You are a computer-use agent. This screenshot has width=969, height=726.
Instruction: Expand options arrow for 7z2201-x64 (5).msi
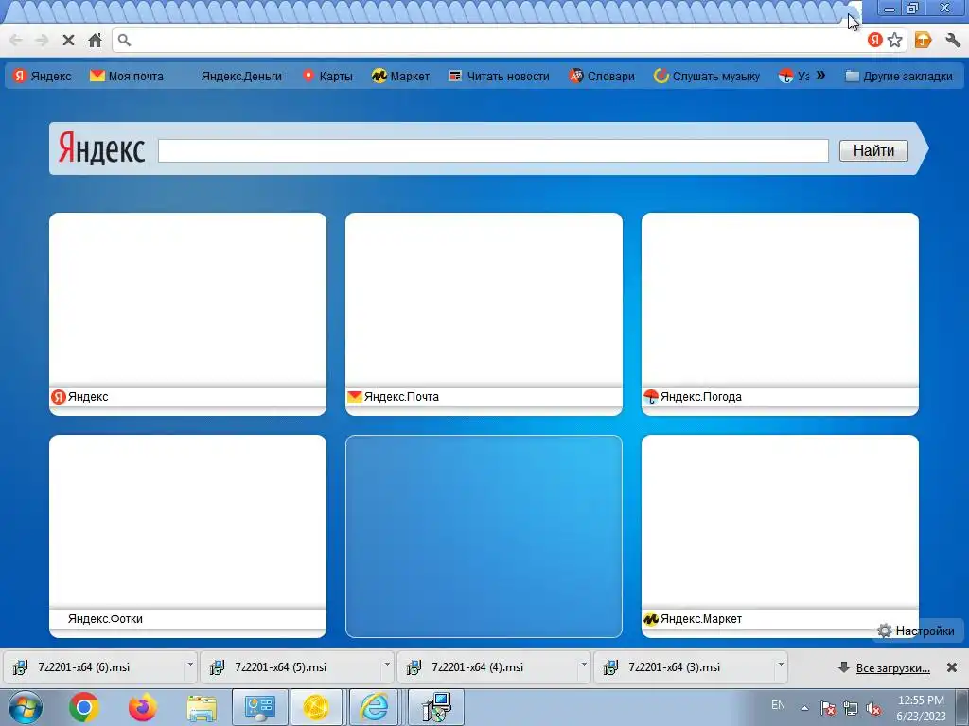click(x=387, y=665)
